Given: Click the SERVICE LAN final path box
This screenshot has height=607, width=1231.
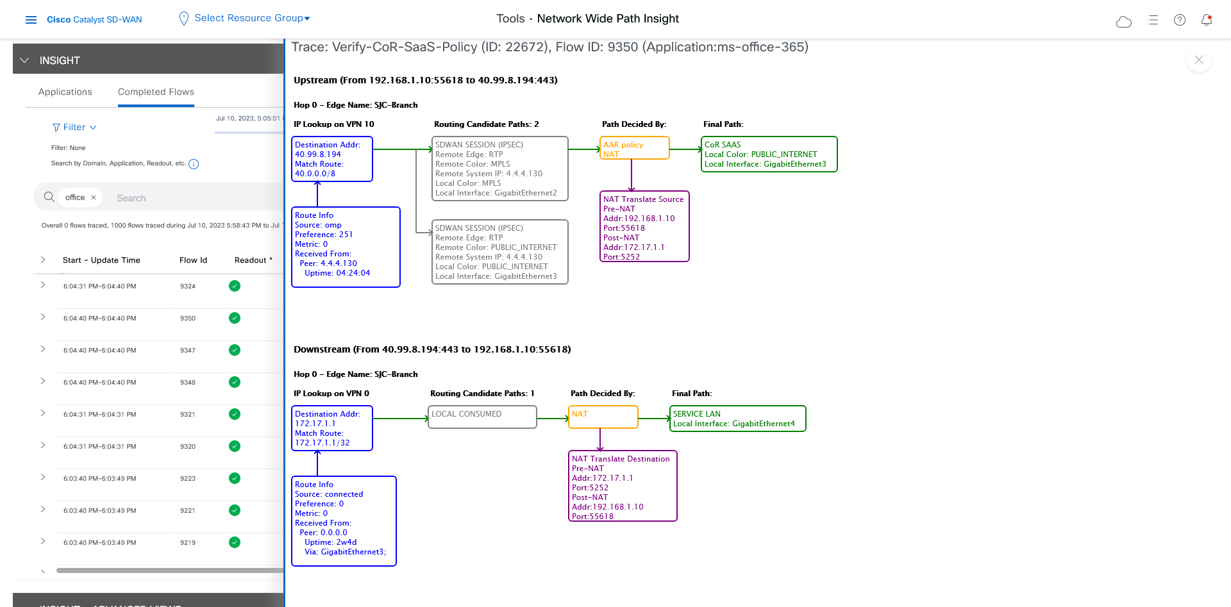Looking at the screenshot, I should (738, 419).
